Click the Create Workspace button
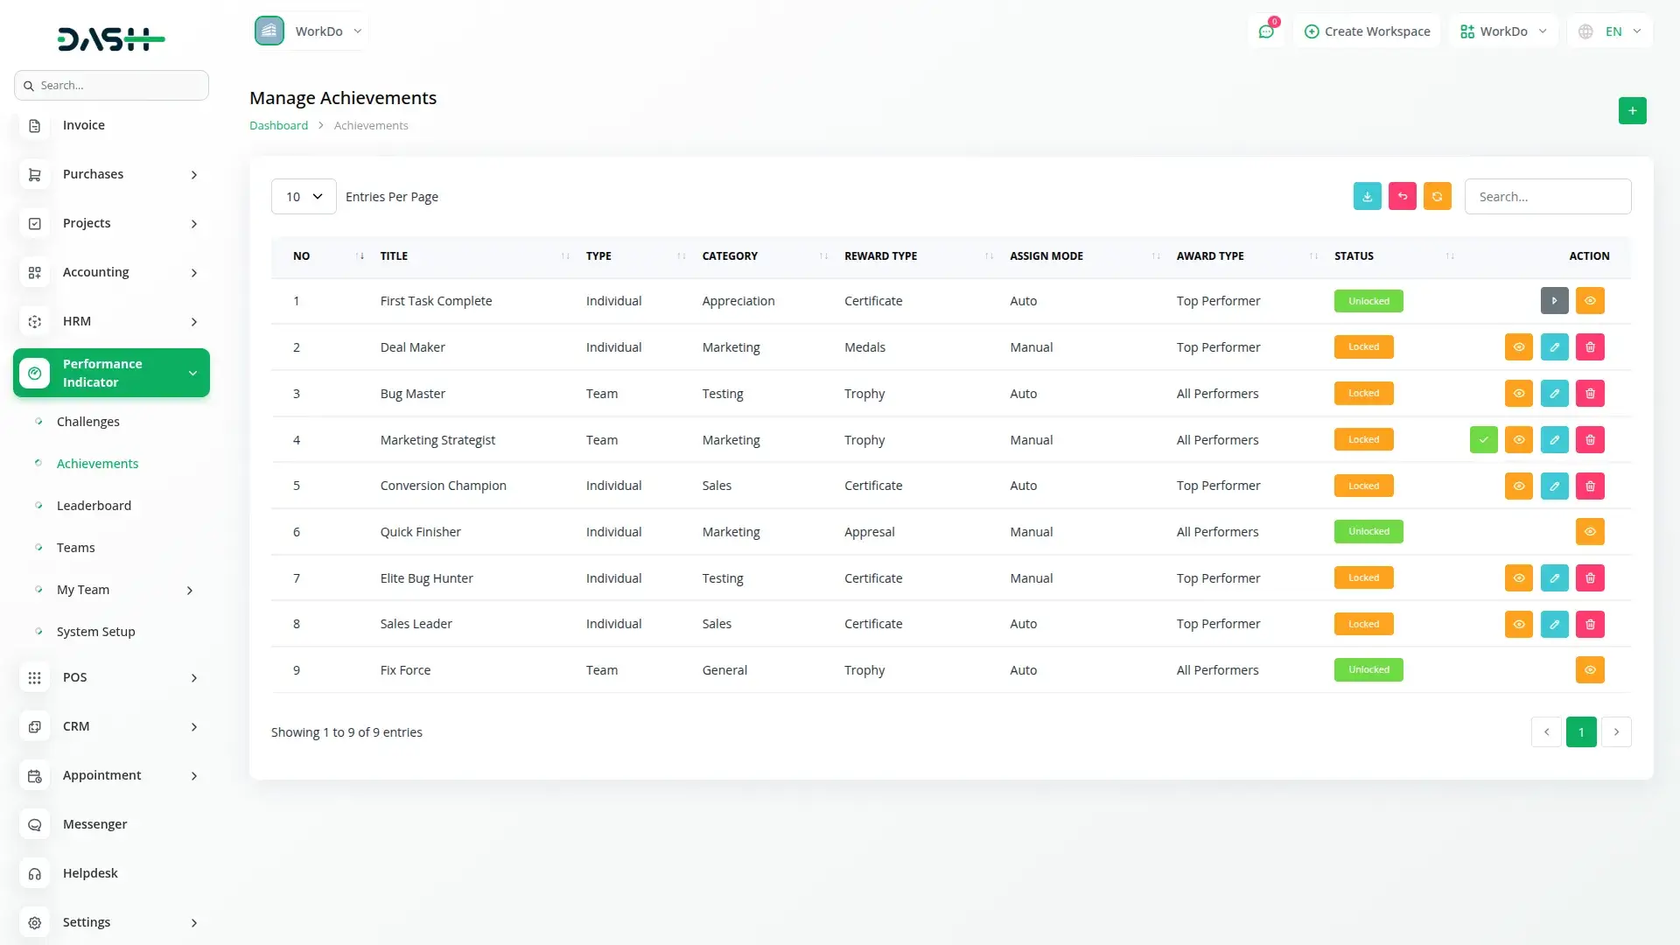Viewport: 1680px width, 945px height. (1367, 31)
